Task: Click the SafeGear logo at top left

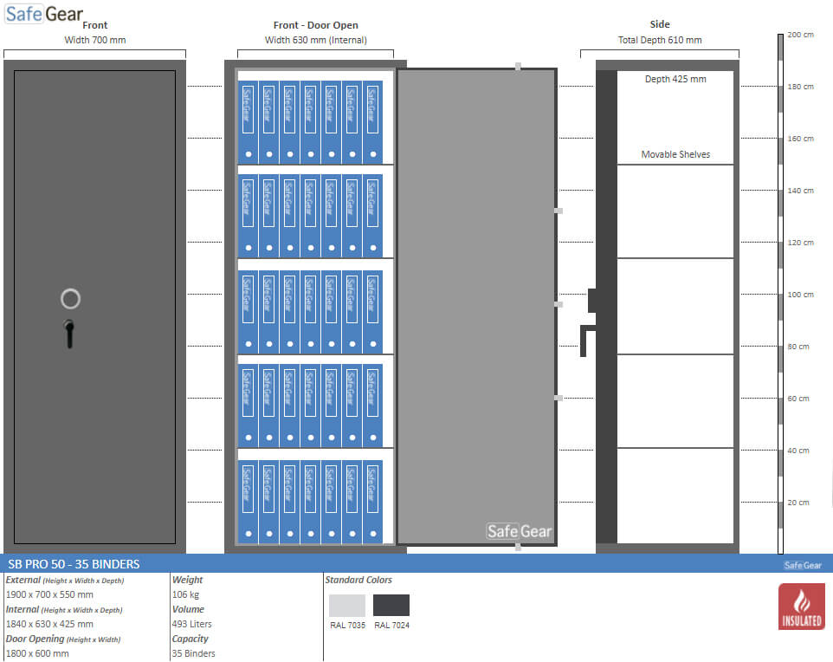Action: click(x=44, y=13)
